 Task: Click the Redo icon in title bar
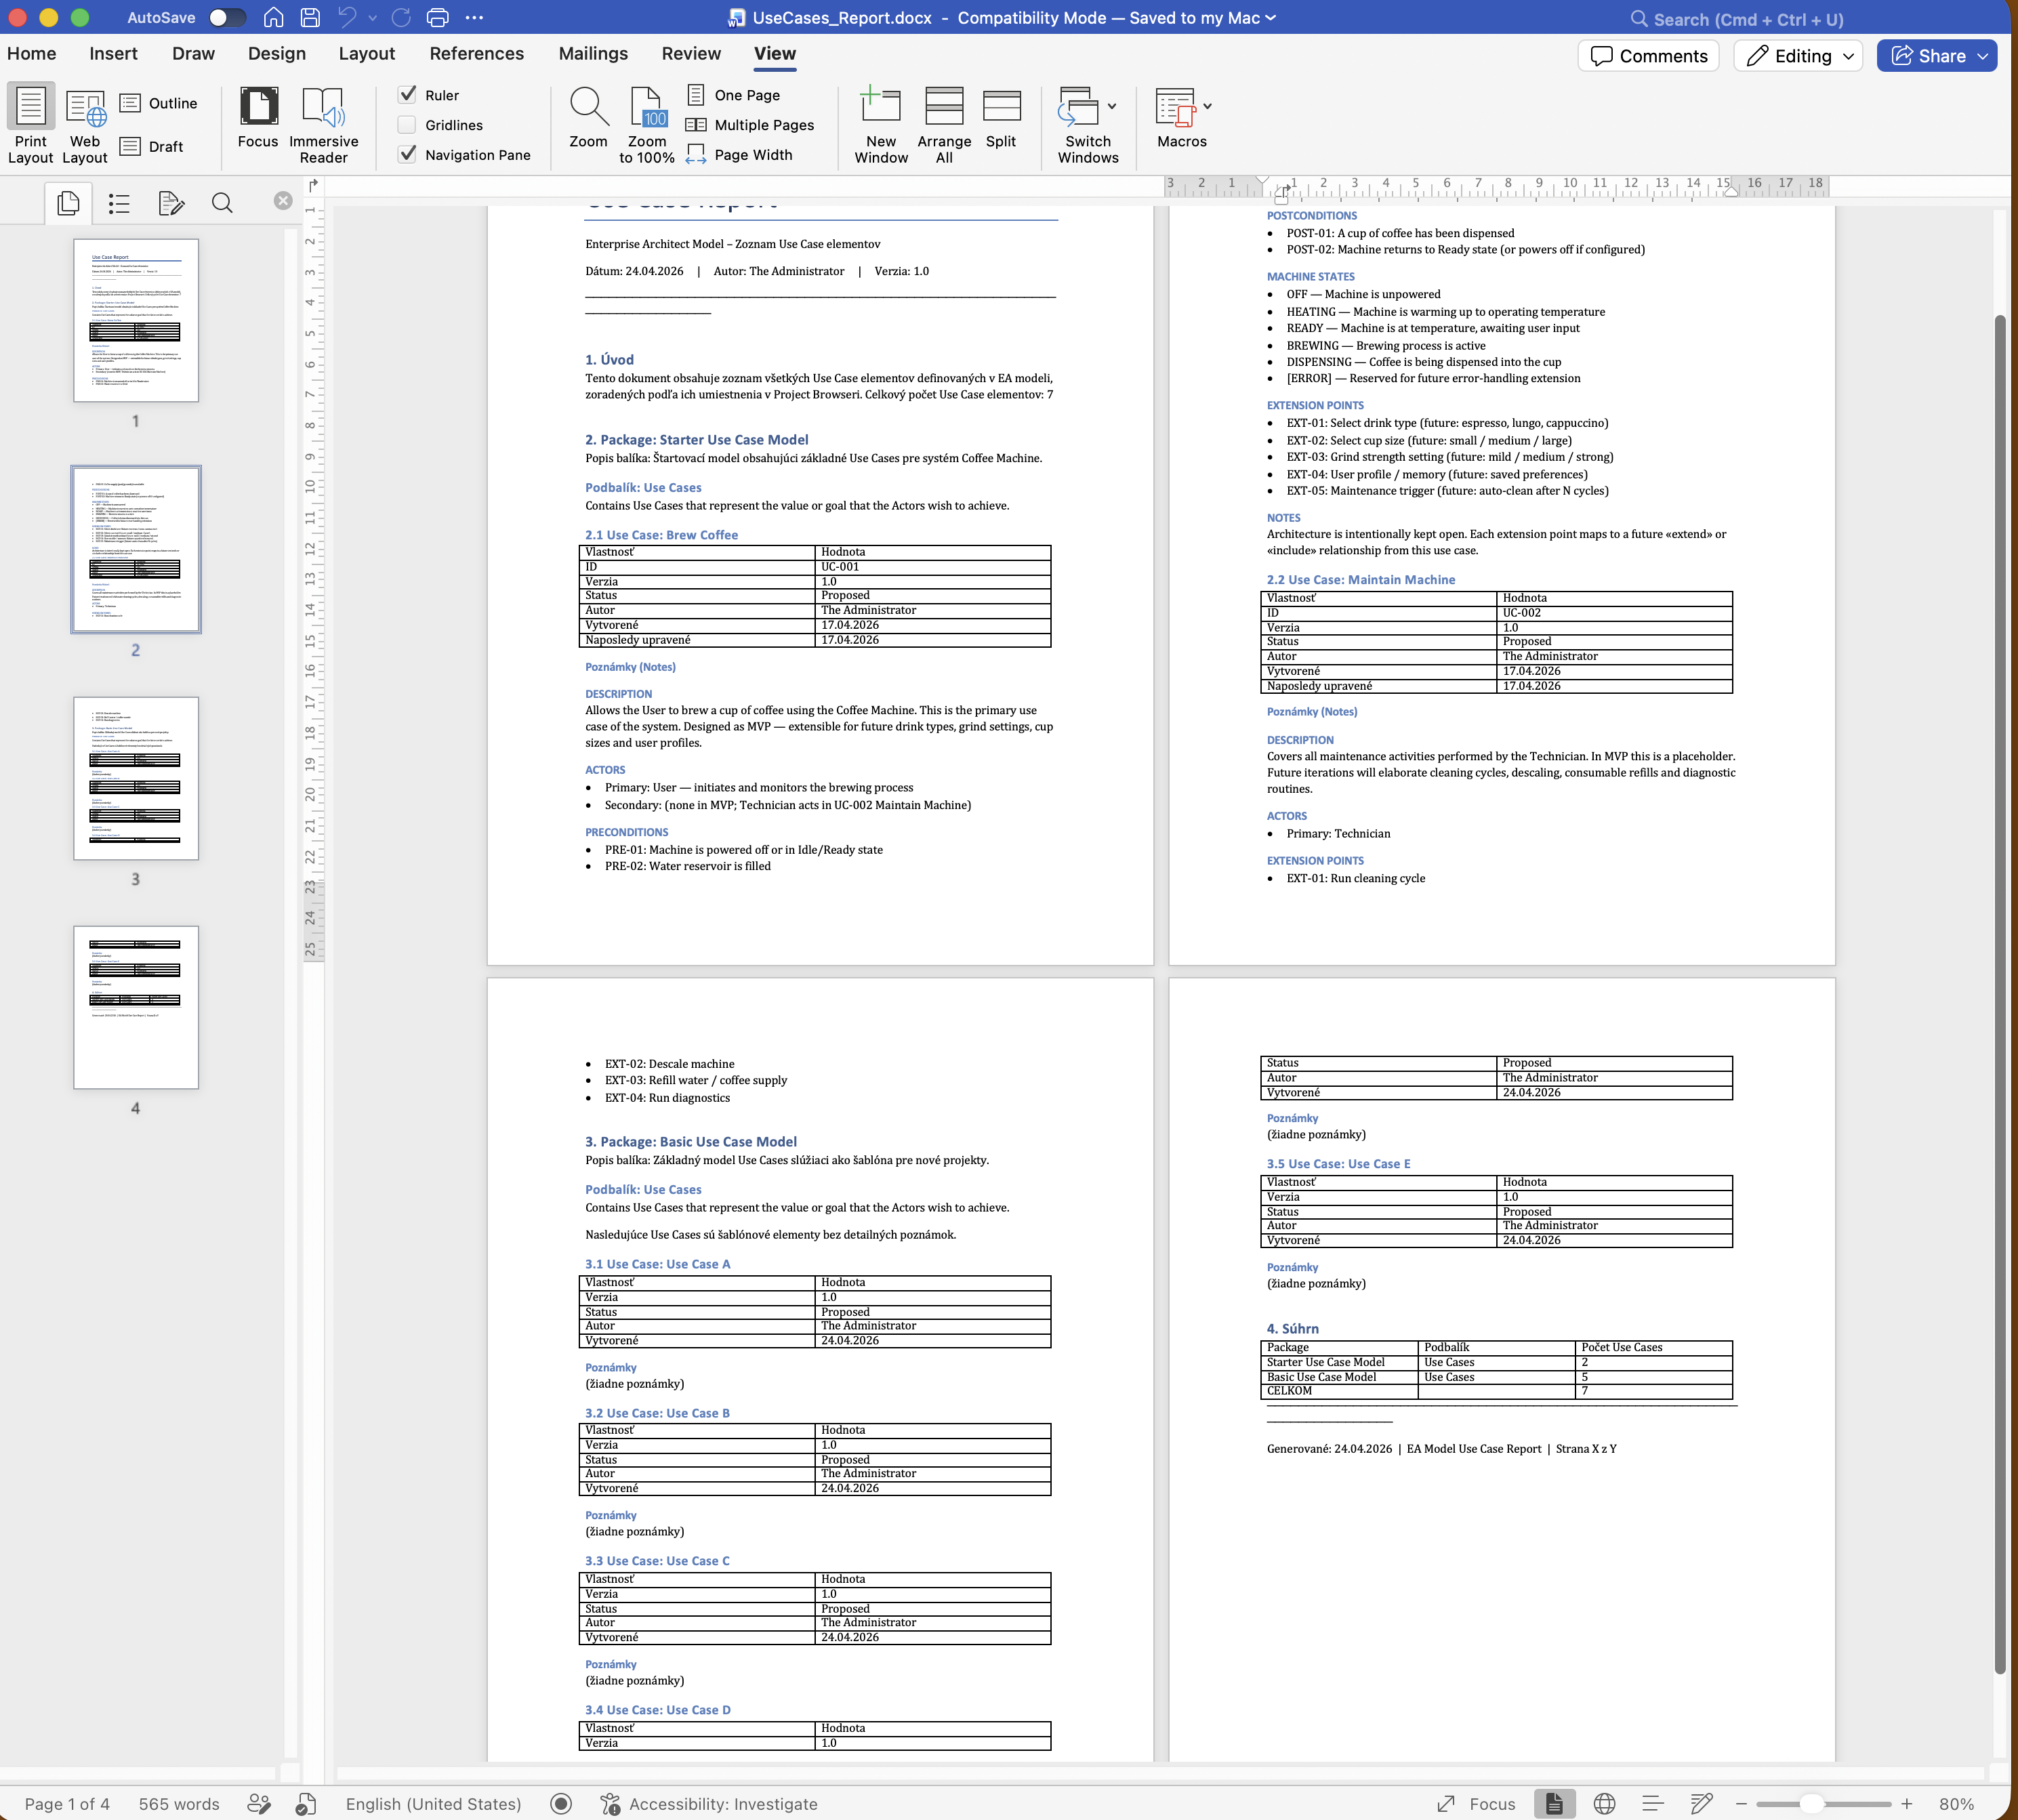coord(401,18)
